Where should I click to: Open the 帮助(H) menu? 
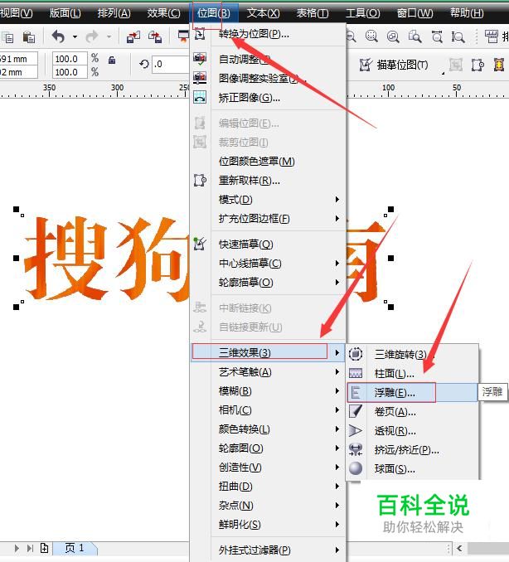(467, 13)
